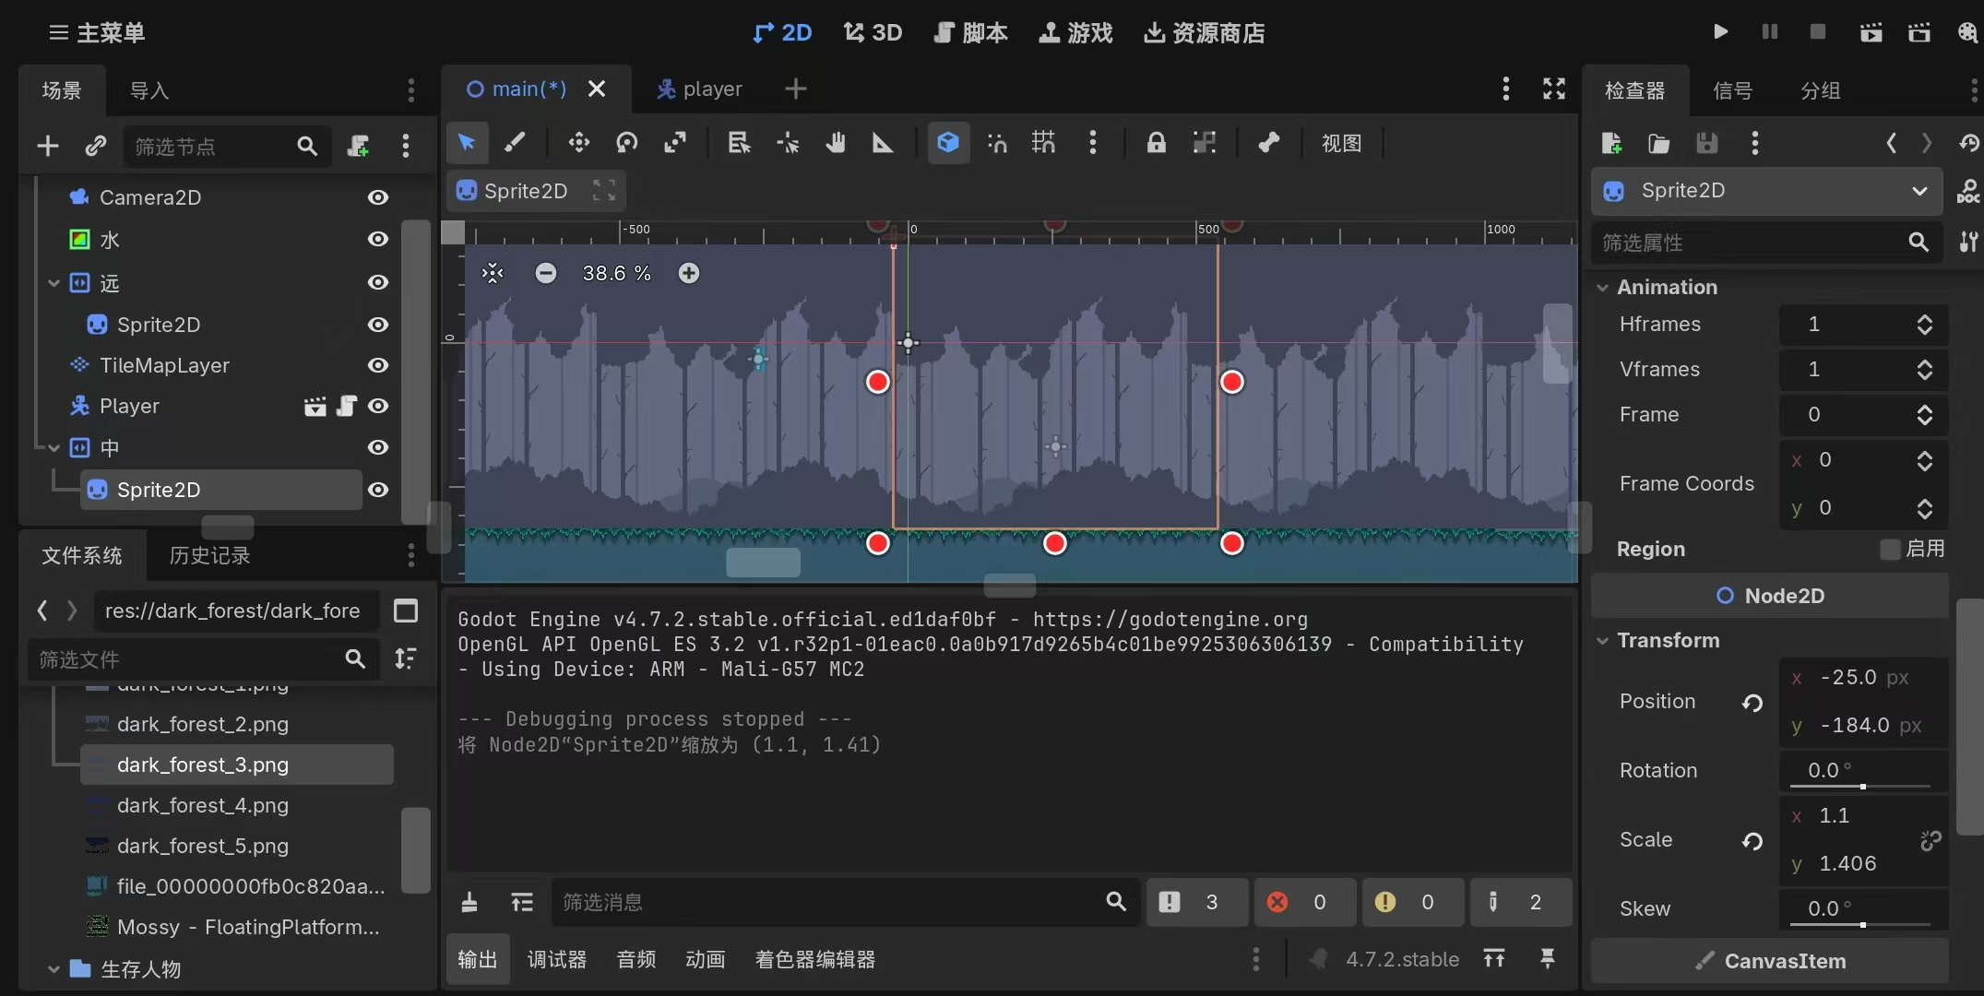This screenshot has width=1984, height=996.
Task: Switch to the player scene tab
Action: tap(699, 89)
